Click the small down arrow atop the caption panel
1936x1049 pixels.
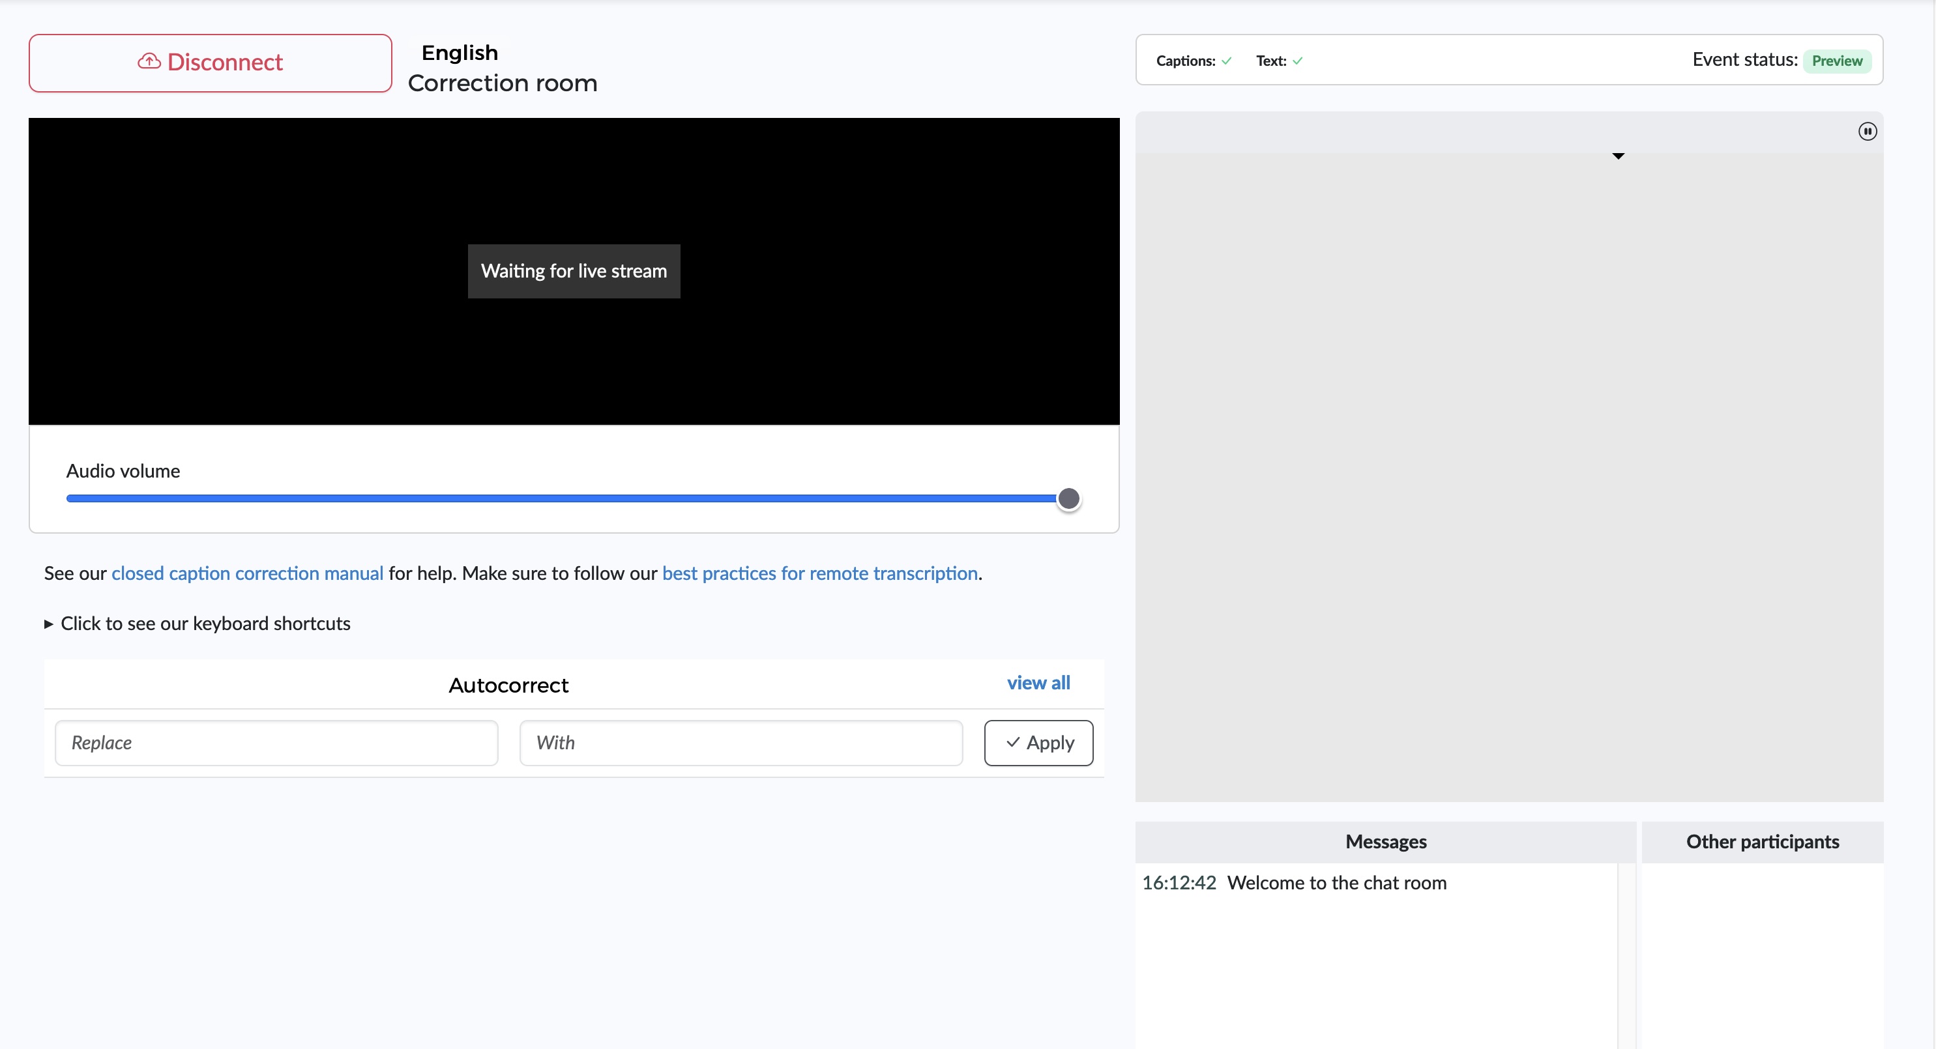pos(1618,156)
